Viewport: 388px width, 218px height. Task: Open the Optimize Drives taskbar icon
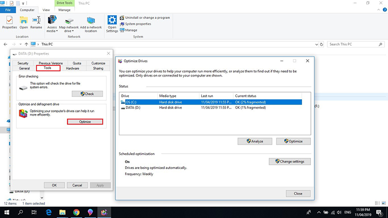click(x=104, y=212)
